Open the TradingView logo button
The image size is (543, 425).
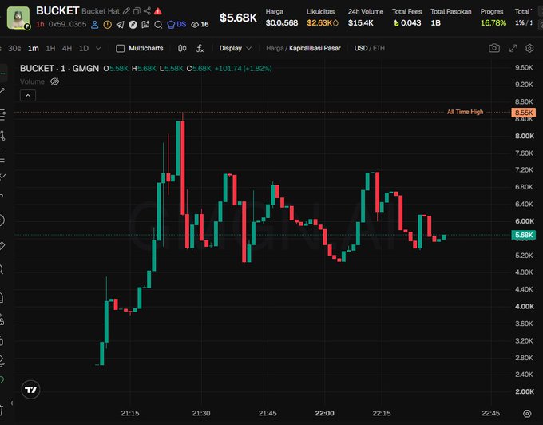tap(31, 390)
